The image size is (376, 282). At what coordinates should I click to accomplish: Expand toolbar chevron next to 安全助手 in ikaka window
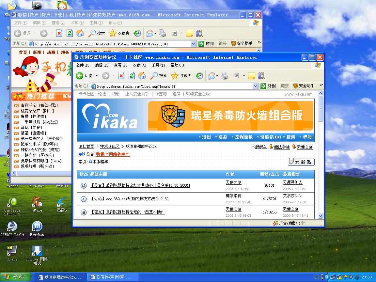pos(321,85)
